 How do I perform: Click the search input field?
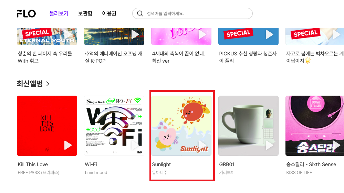click(192, 13)
